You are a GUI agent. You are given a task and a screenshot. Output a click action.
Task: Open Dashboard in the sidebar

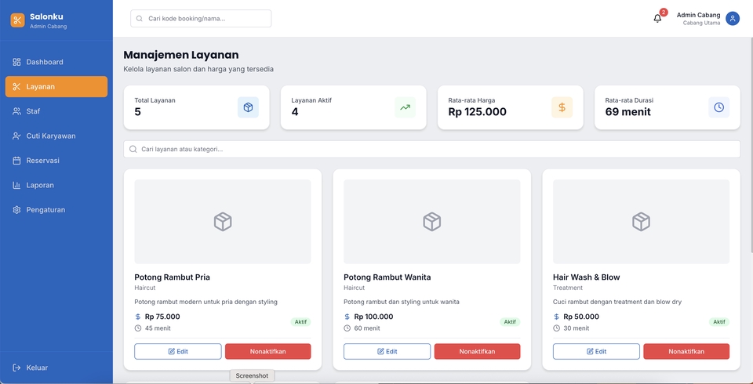(45, 62)
